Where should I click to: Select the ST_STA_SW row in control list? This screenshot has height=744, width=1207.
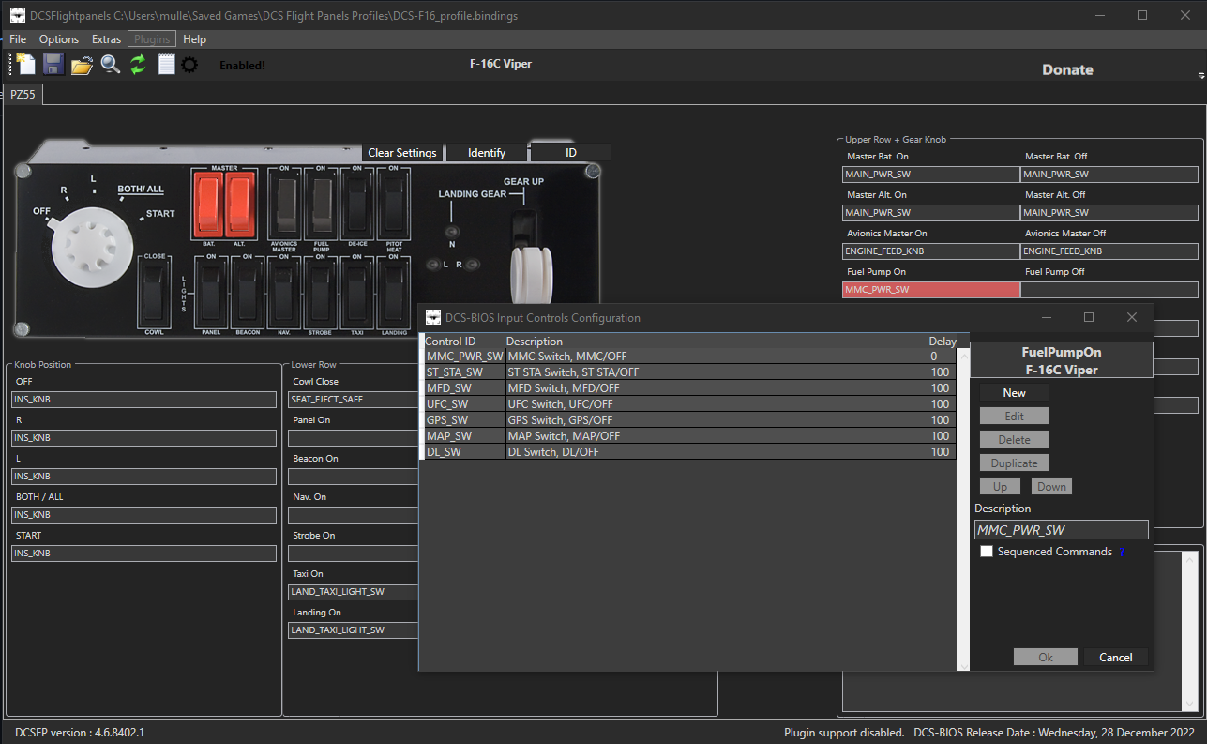(x=689, y=372)
